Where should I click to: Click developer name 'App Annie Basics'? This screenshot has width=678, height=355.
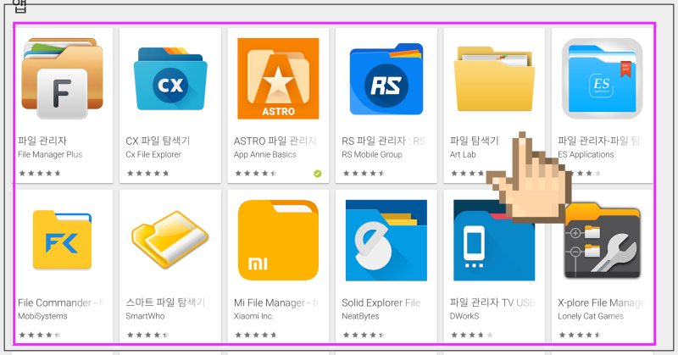point(264,154)
